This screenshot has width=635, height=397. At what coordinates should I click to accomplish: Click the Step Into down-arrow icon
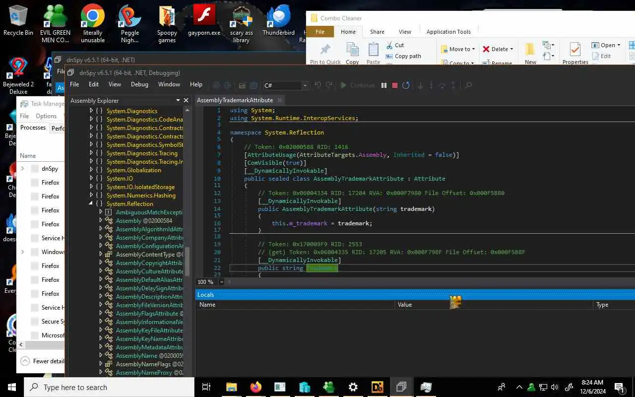(x=421, y=85)
